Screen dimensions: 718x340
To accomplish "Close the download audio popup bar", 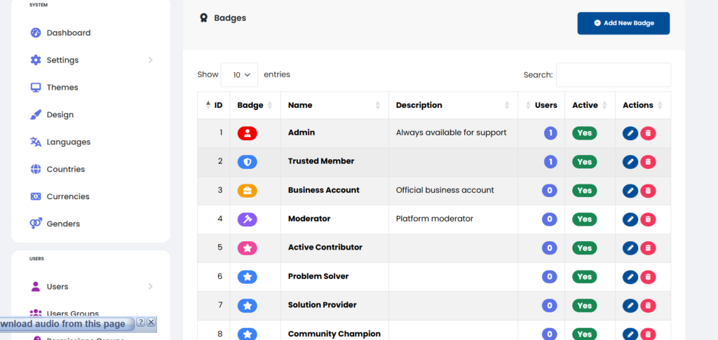I will click(151, 322).
